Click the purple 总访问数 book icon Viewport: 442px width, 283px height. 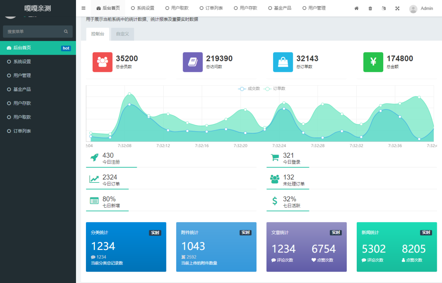(193, 62)
